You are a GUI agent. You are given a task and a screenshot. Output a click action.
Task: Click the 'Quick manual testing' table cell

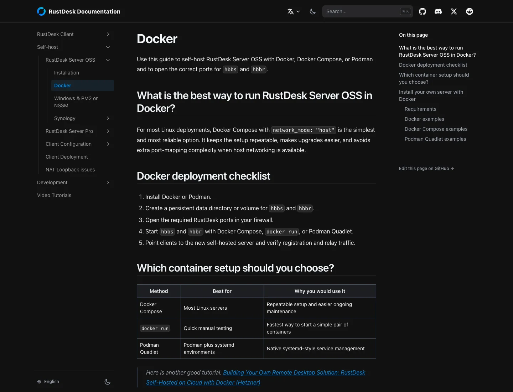pos(222,328)
